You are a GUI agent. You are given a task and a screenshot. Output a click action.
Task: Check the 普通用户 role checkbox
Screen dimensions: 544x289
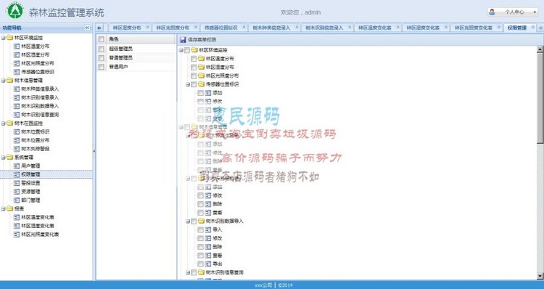[x=102, y=67]
